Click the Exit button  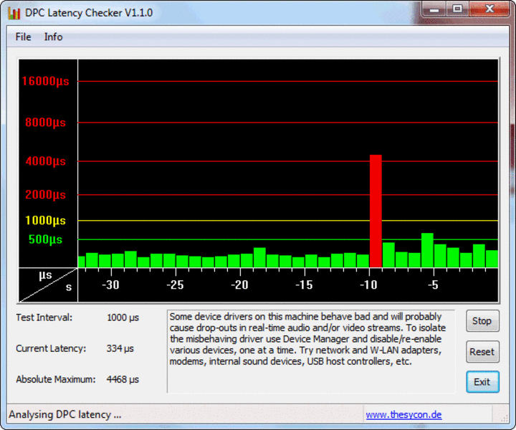[x=482, y=382]
